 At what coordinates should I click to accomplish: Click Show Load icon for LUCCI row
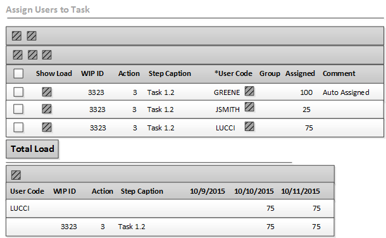47,127
